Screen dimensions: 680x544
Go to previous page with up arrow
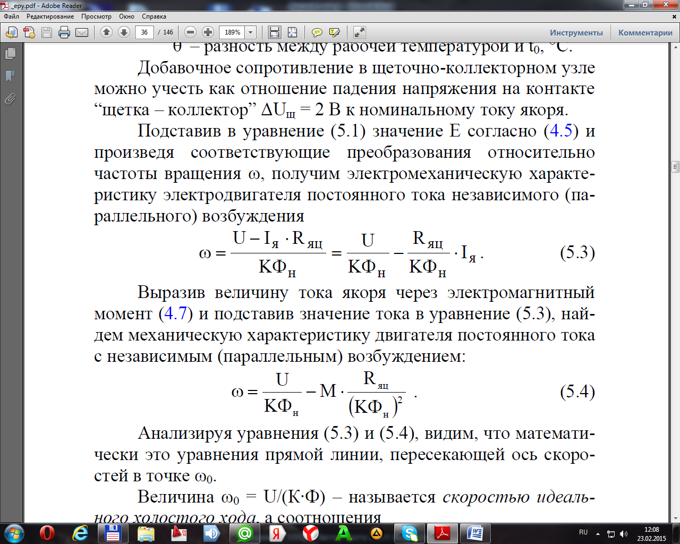coord(106,32)
